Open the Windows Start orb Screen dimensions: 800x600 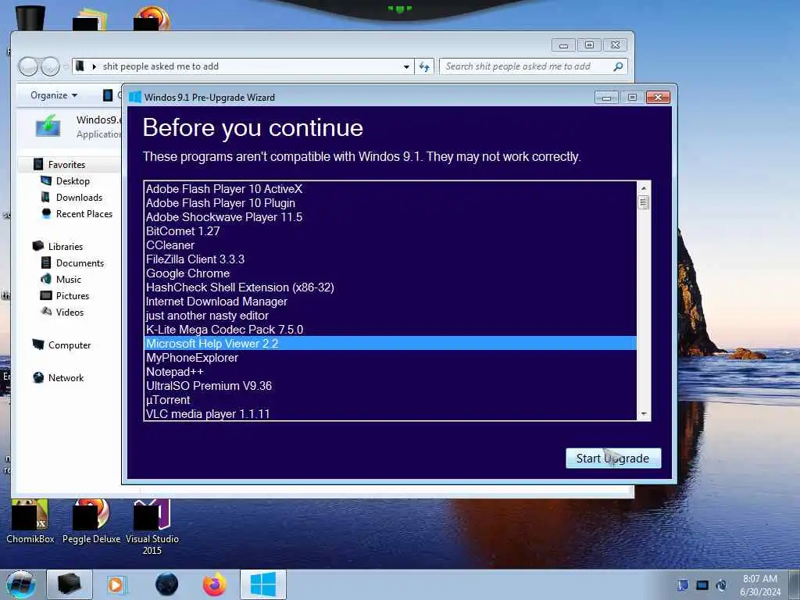click(21, 584)
